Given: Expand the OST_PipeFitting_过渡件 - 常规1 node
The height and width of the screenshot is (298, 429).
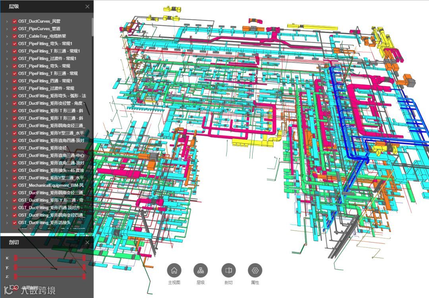Looking at the screenshot, I should click(x=7, y=58).
